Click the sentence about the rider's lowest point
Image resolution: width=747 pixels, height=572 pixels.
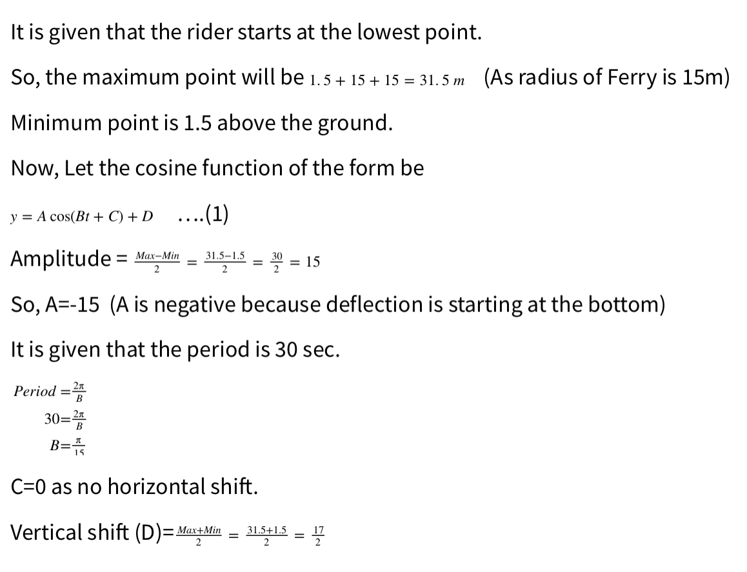click(246, 33)
